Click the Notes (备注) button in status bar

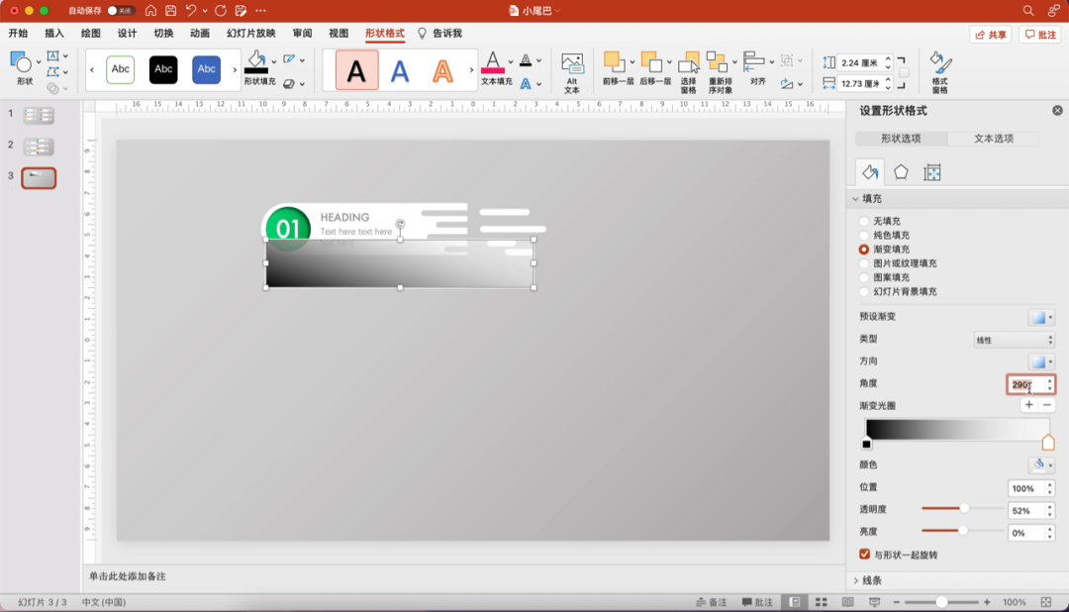[x=711, y=602]
